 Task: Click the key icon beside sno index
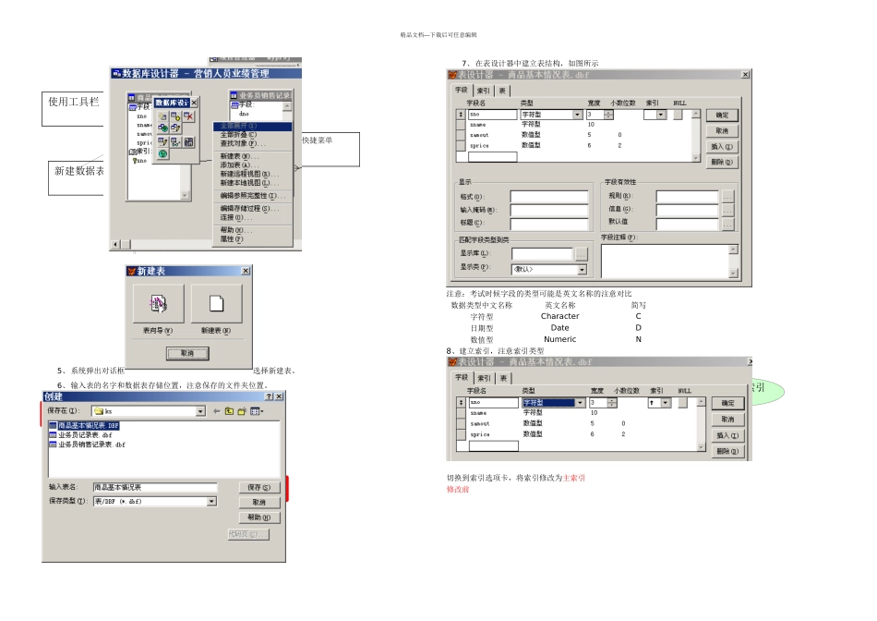point(135,161)
